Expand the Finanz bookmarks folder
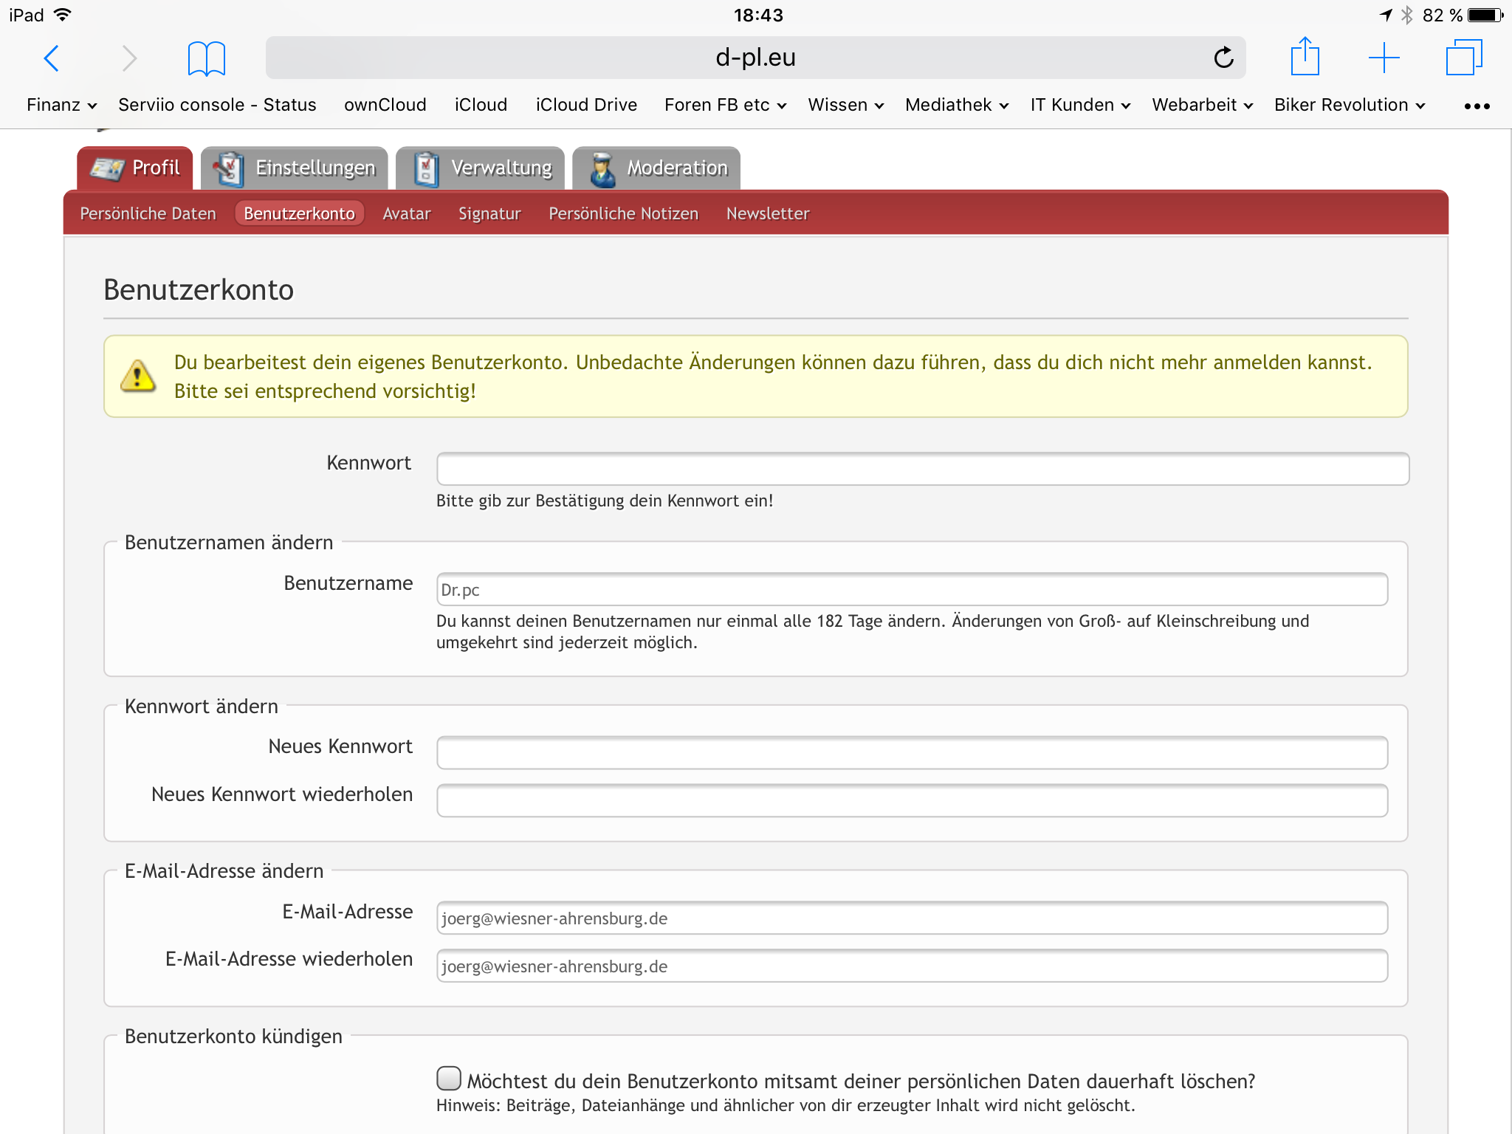 (x=61, y=106)
